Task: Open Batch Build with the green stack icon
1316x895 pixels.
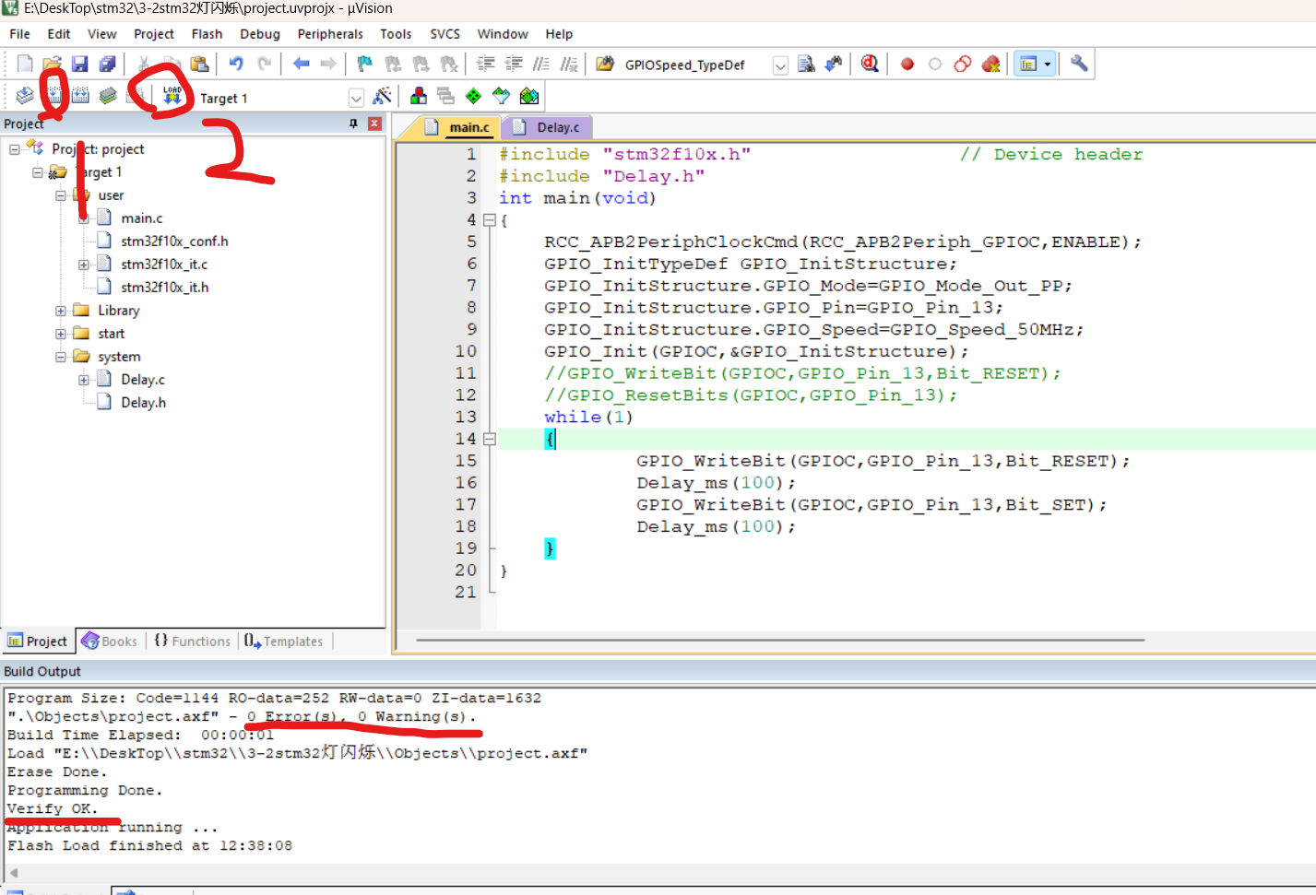Action: (108, 96)
